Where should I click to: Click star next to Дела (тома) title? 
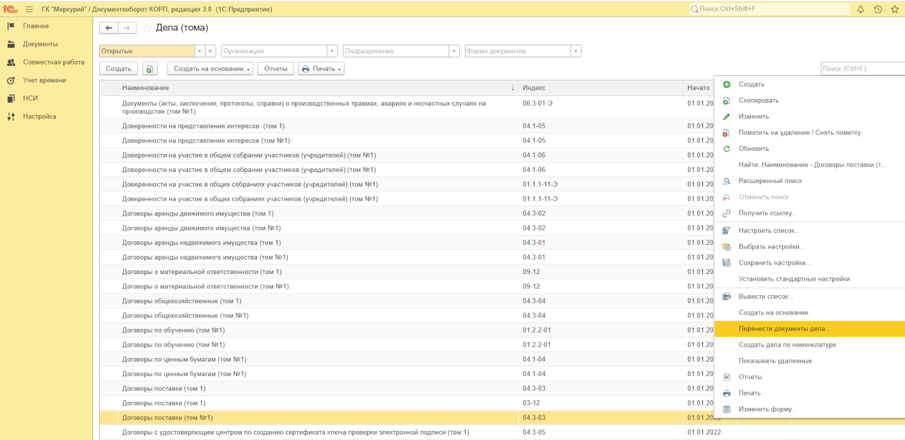(147, 28)
